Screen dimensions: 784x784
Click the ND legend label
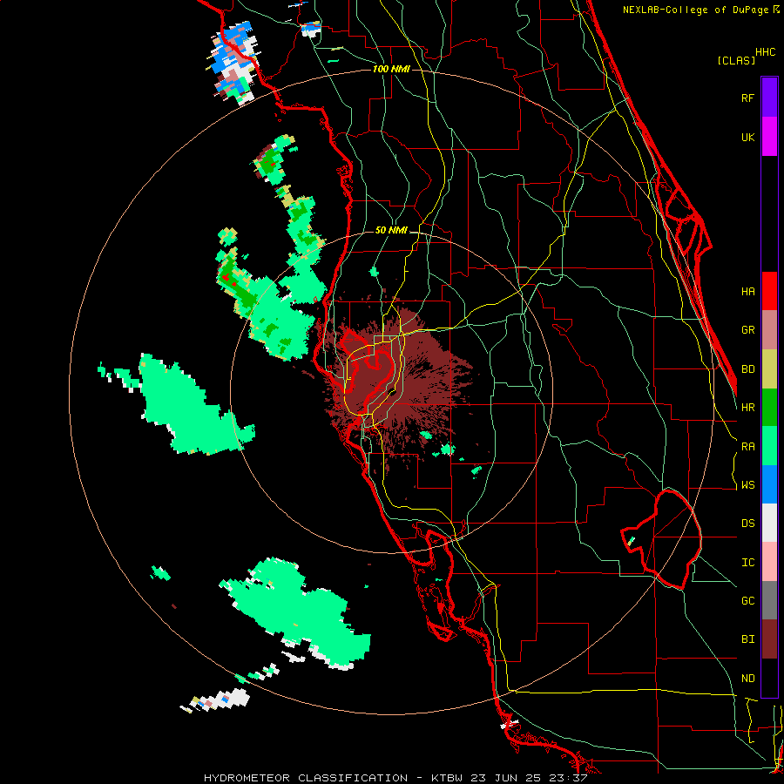click(x=747, y=679)
